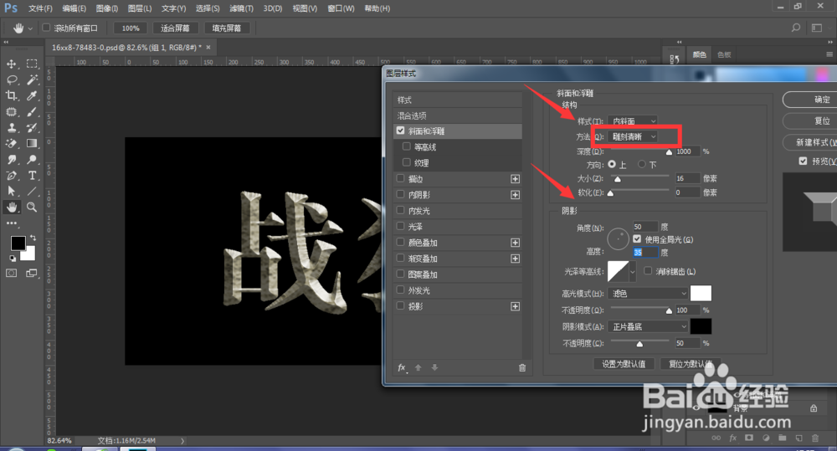The width and height of the screenshot is (837, 451).
Task: Select the Eyedropper tool
Action: pyautogui.click(x=32, y=96)
